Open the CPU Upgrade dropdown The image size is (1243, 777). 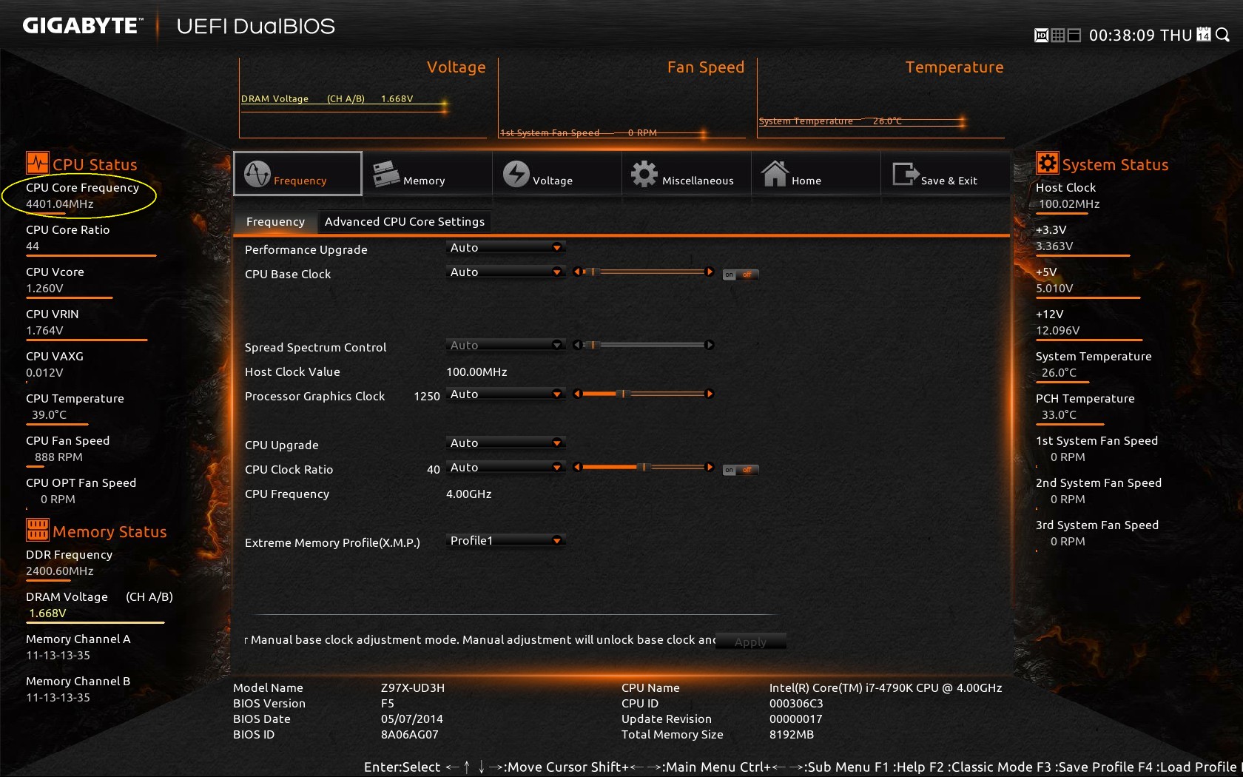(x=505, y=443)
